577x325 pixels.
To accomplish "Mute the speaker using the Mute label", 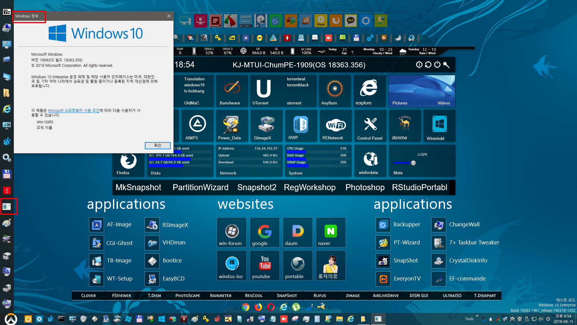I will pos(398,173).
